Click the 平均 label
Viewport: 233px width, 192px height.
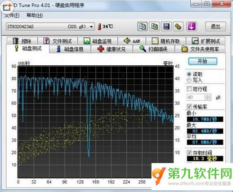point(191,137)
